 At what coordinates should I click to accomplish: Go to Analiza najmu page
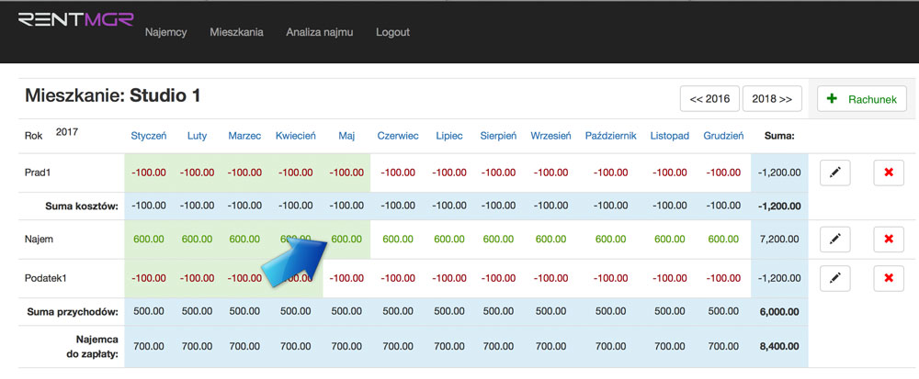click(x=319, y=32)
